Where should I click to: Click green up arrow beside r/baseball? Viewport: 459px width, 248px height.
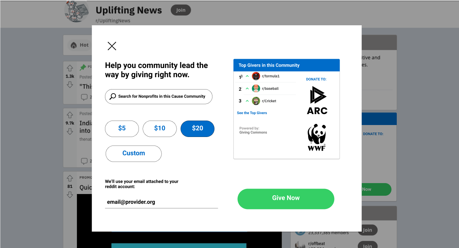click(247, 89)
